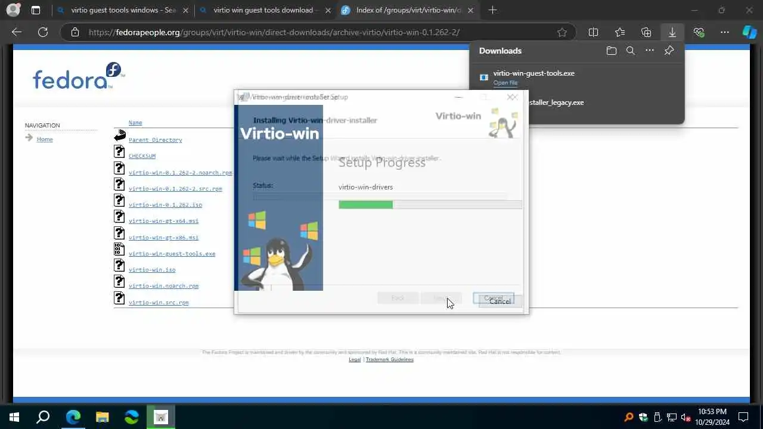
Task: Click the Windows Security shield tray icon
Action: pos(643,417)
